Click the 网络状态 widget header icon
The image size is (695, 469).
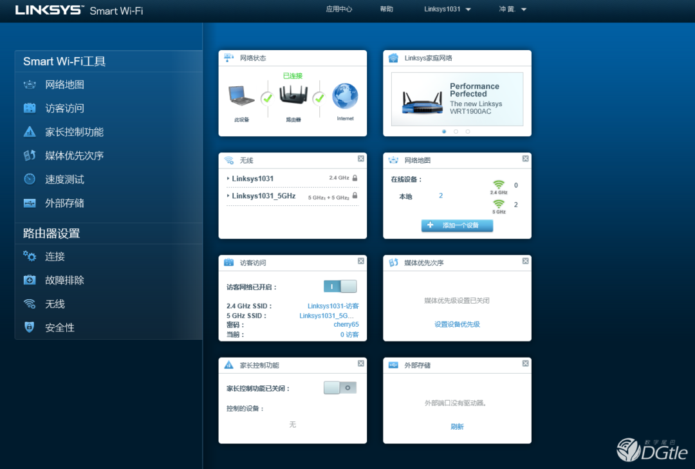(x=228, y=58)
